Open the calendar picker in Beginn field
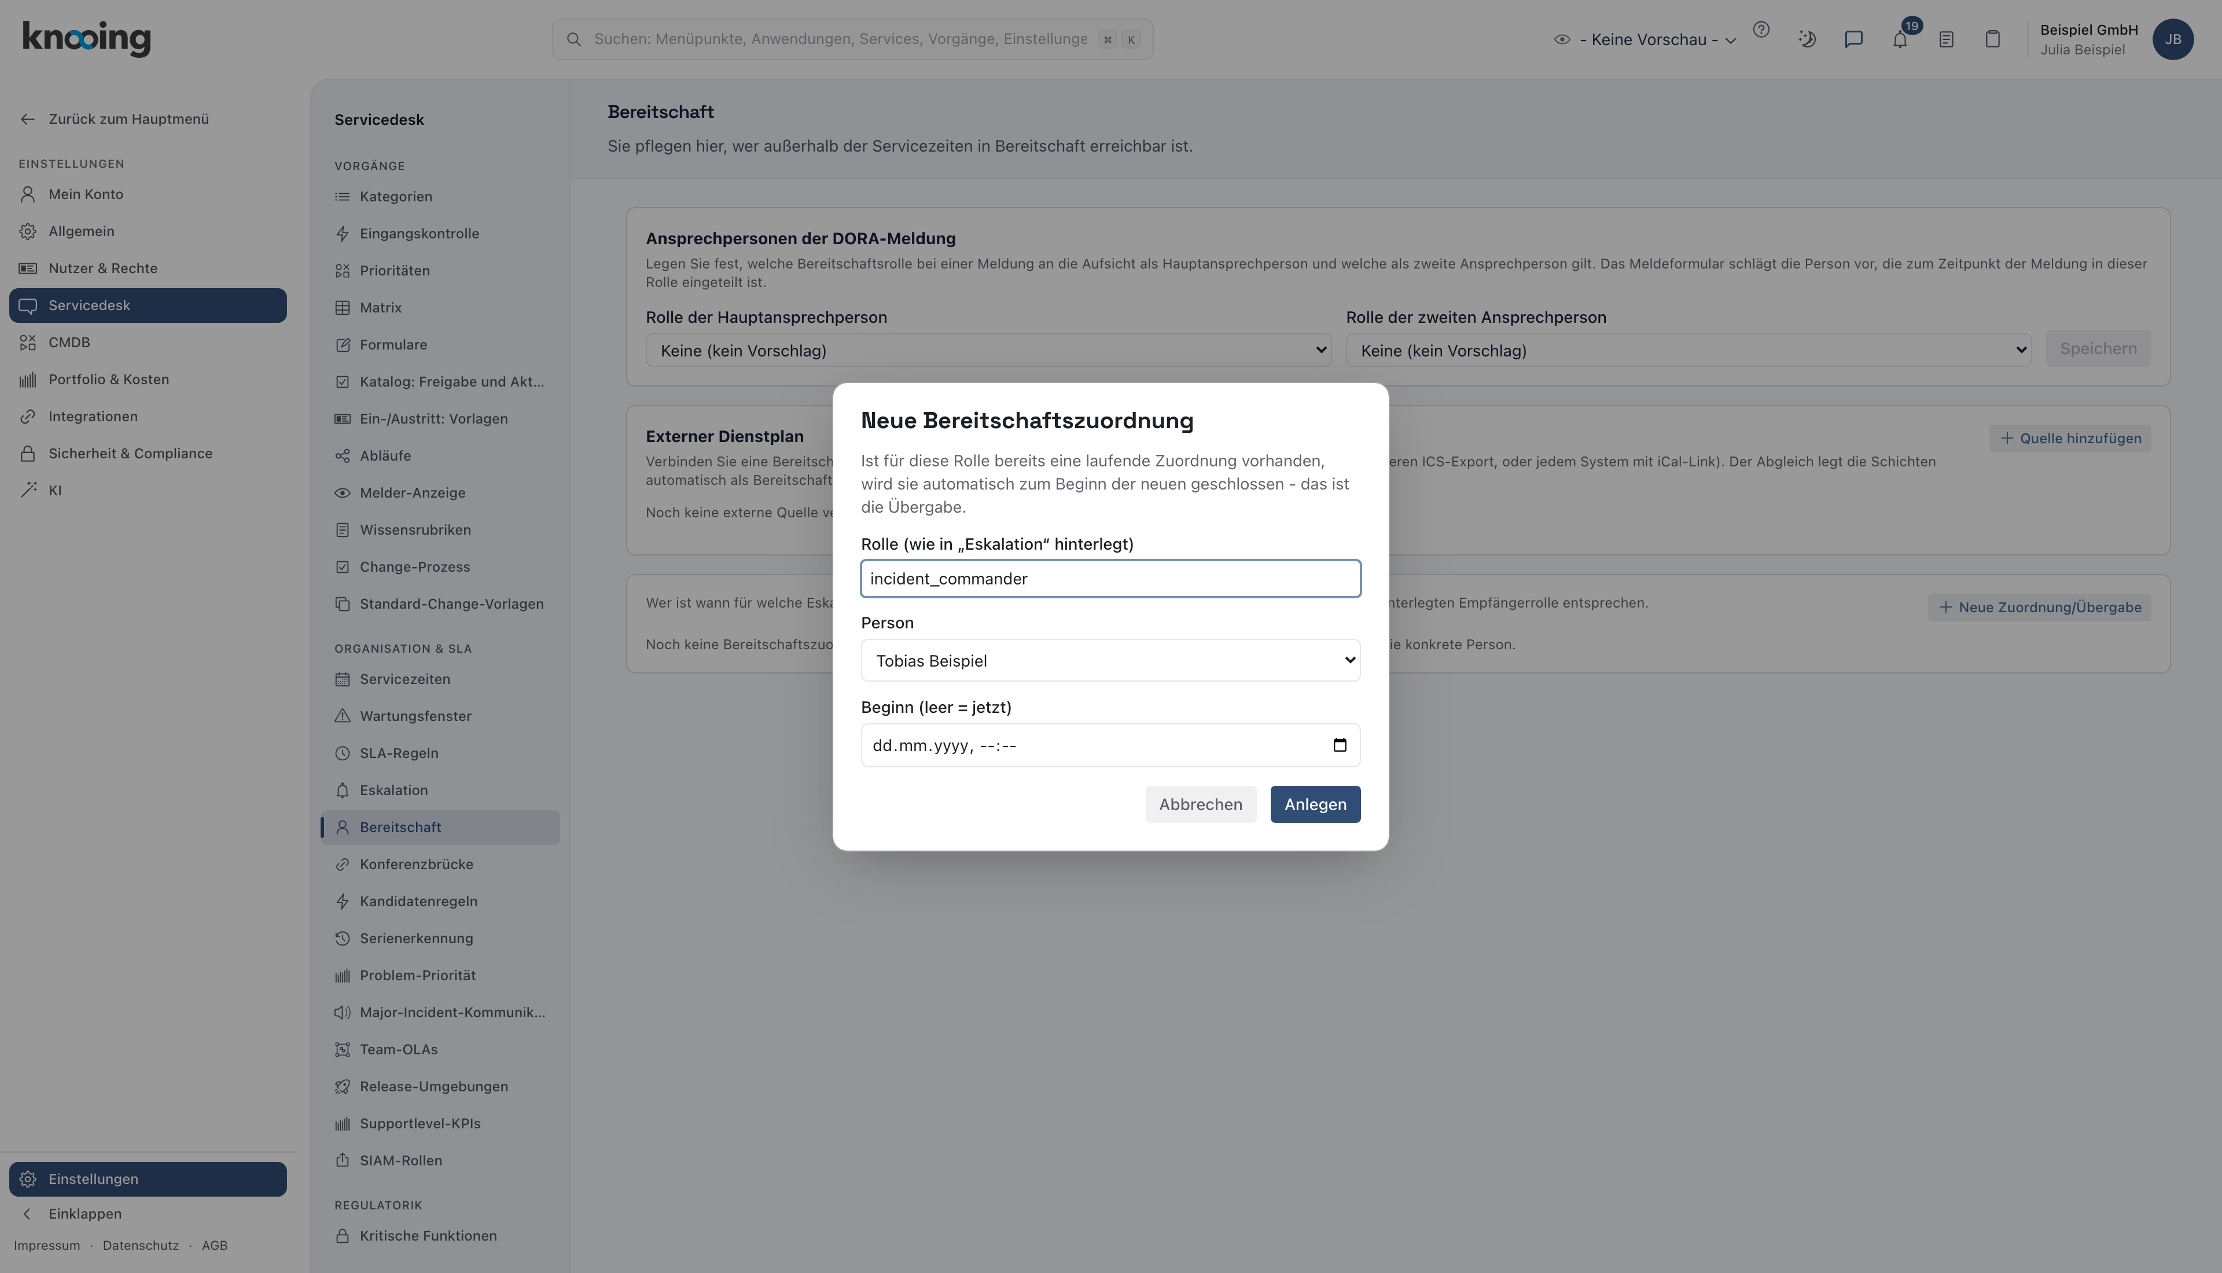 pos(1339,745)
